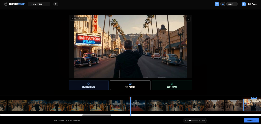Open the Blair Adams account name
The height and width of the screenshot is (124, 261).
(x=253, y=4)
